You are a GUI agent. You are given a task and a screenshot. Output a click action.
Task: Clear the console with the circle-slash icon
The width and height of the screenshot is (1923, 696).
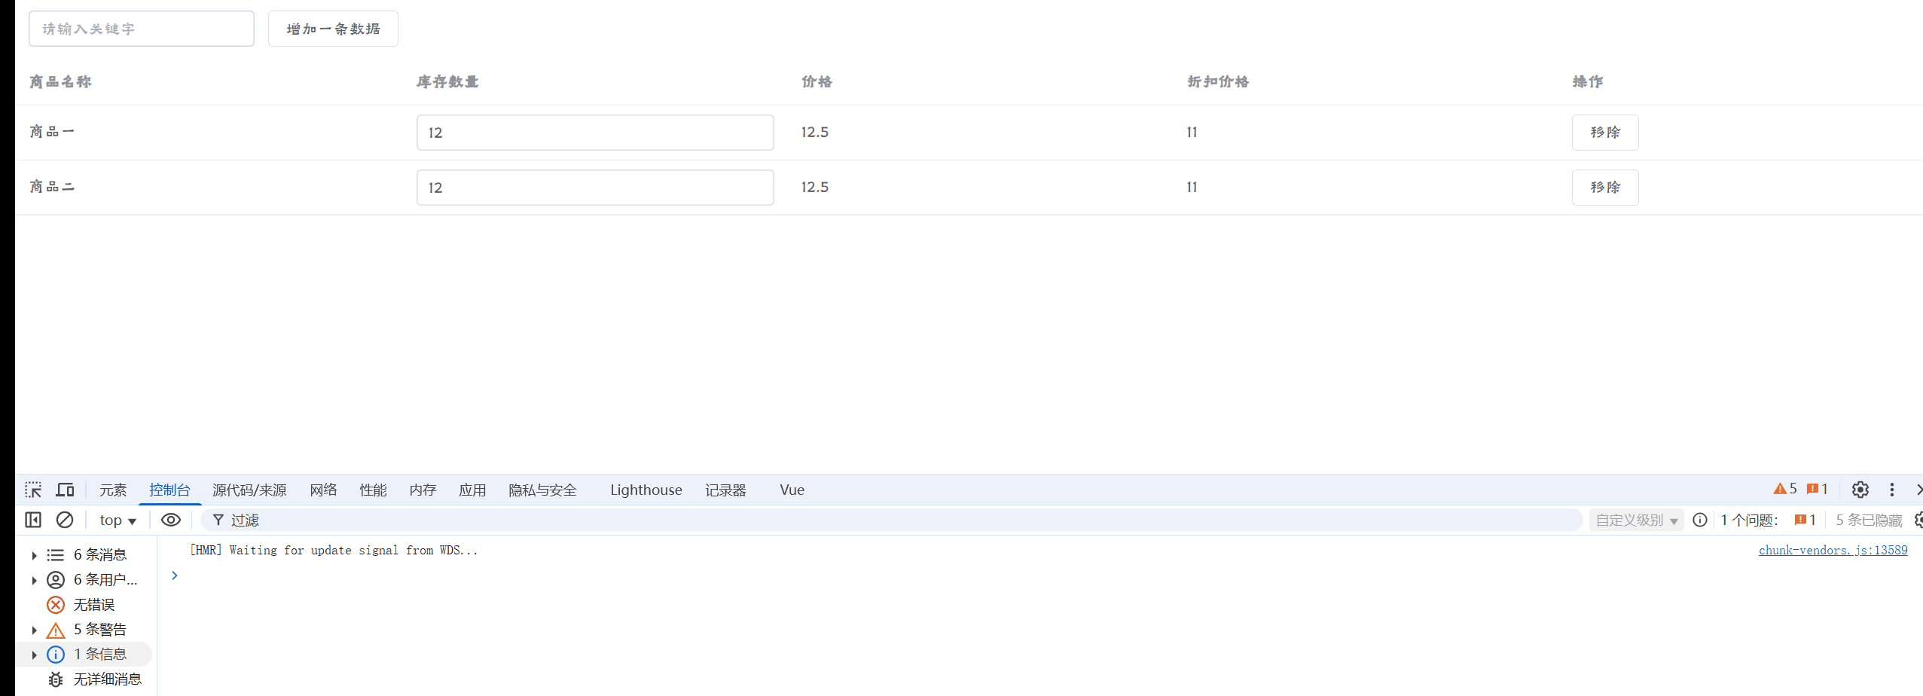pyautogui.click(x=65, y=520)
